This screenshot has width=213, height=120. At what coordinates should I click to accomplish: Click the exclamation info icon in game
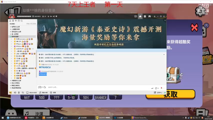(206, 25)
